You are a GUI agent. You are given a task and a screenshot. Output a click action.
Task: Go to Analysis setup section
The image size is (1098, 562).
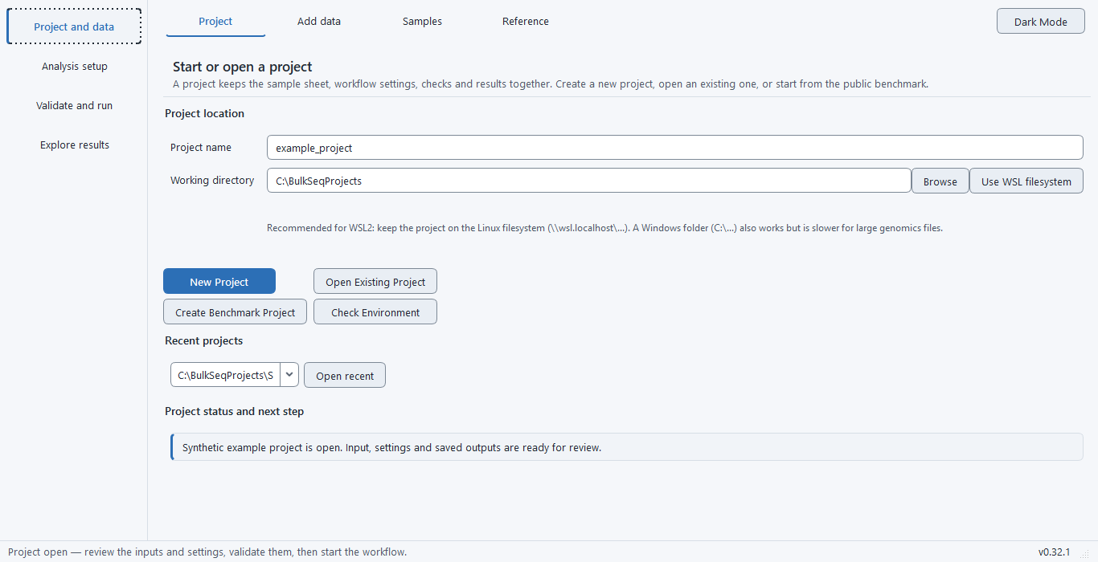coord(74,66)
